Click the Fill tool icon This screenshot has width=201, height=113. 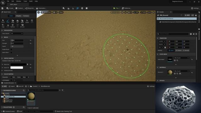[18, 21]
